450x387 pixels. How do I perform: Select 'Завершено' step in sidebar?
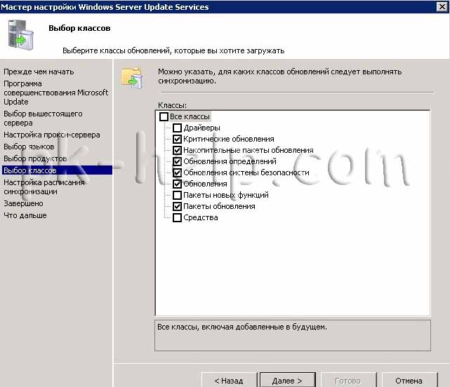tap(23, 203)
